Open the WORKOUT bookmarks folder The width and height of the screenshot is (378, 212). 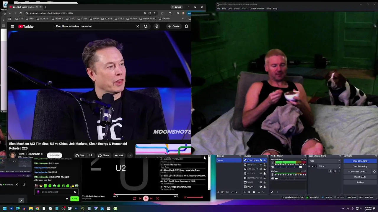(43, 19)
